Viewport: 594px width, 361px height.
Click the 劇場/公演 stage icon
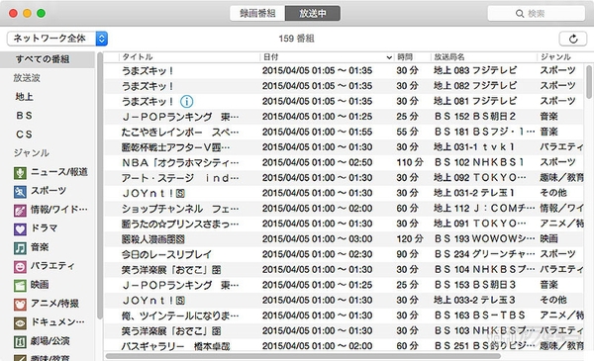click(x=20, y=342)
